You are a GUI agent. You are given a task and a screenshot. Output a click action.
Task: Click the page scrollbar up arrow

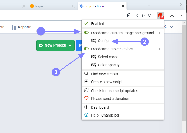[x=184, y=23]
